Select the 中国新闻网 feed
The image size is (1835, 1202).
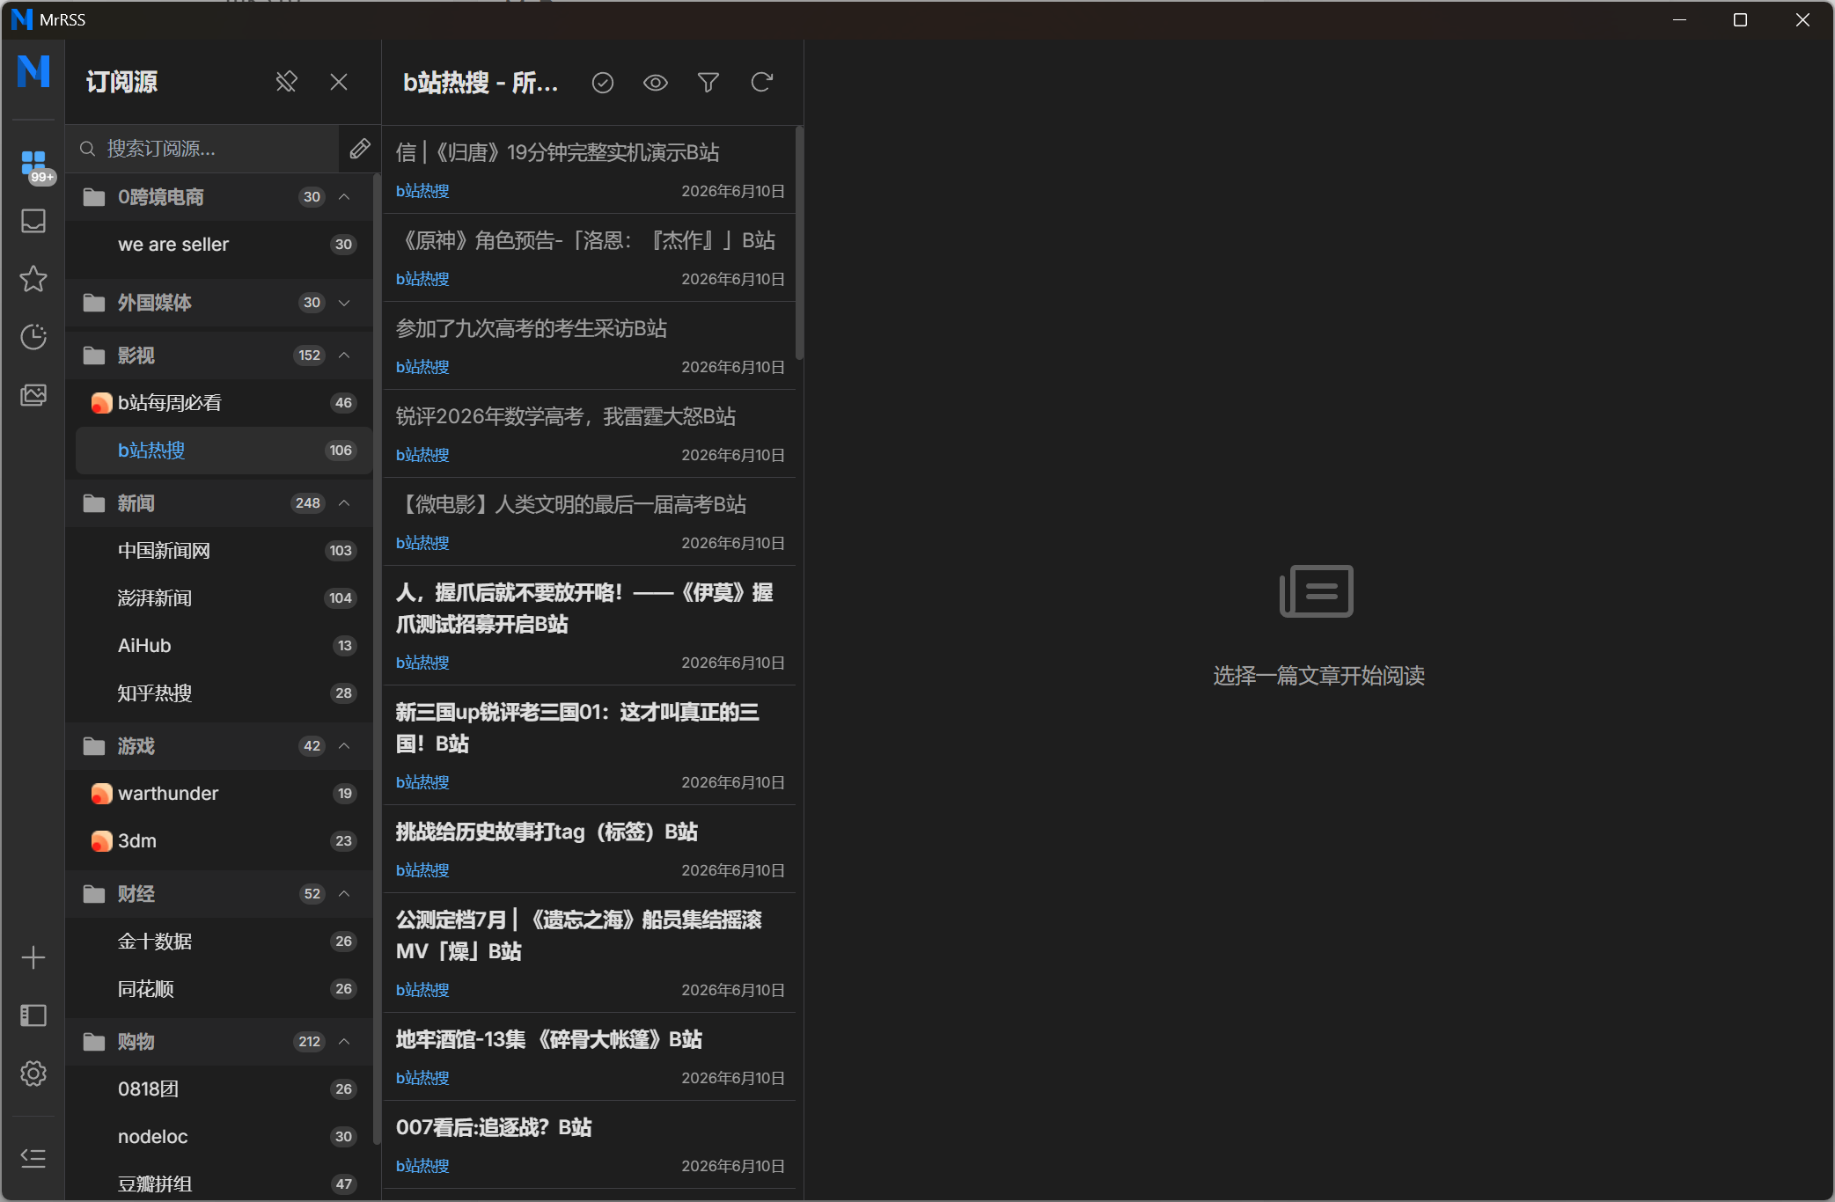click(224, 551)
